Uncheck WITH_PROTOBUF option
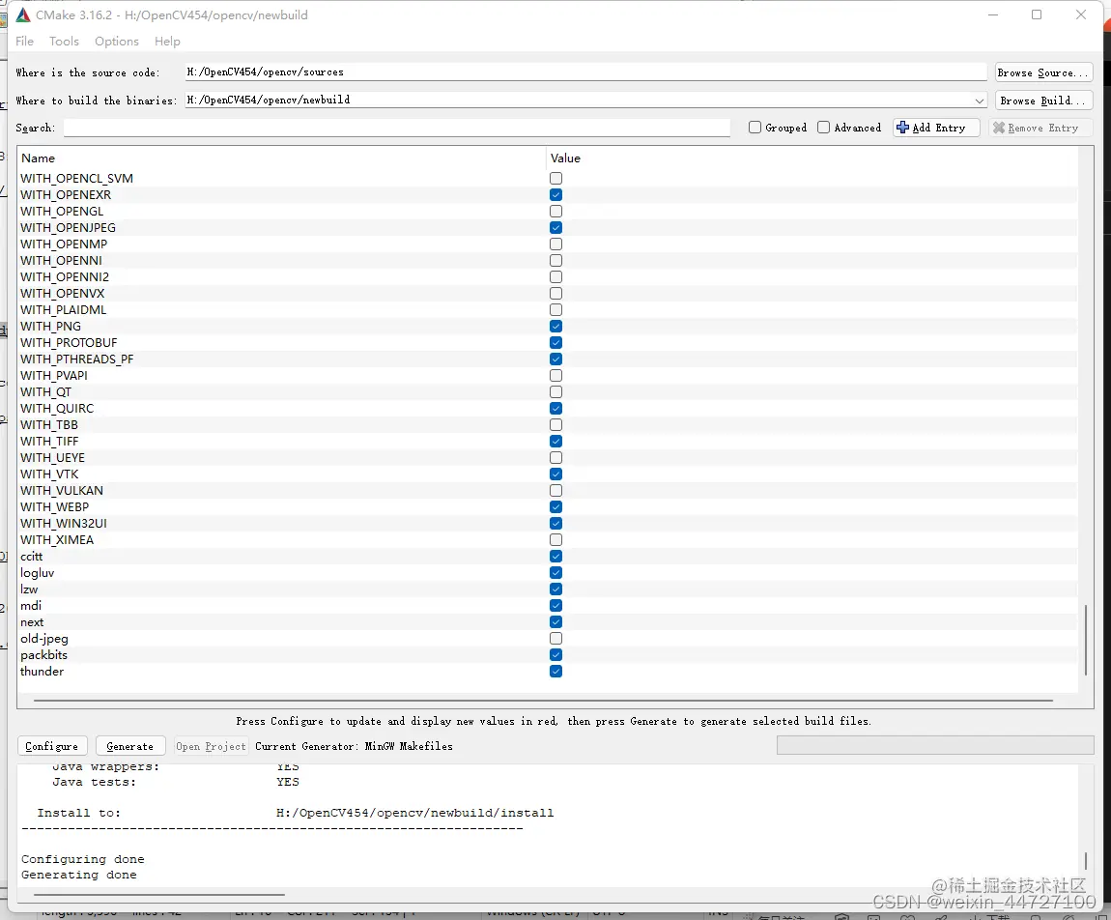Viewport: 1111px width, 920px height. 556,342
